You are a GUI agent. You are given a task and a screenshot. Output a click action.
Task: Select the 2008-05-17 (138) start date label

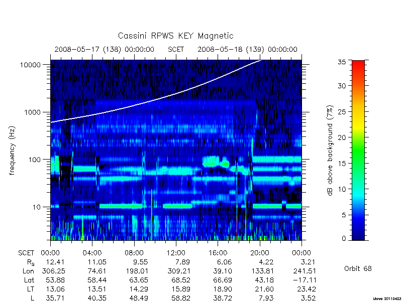pyautogui.click(x=105, y=49)
